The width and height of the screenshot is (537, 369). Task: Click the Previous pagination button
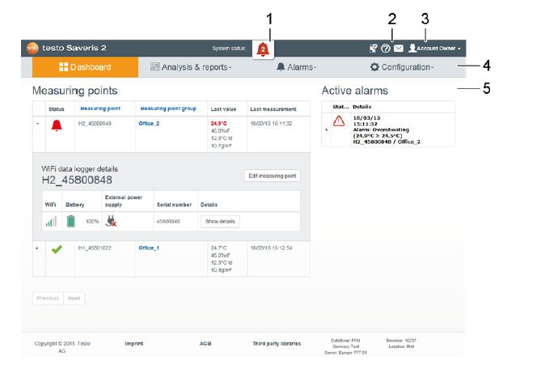[48, 299]
